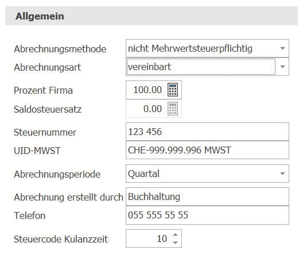This screenshot has height=254, width=303.
Task: Click the Steuernummer label
Action: pyautogui.click(x=45, y=132)
